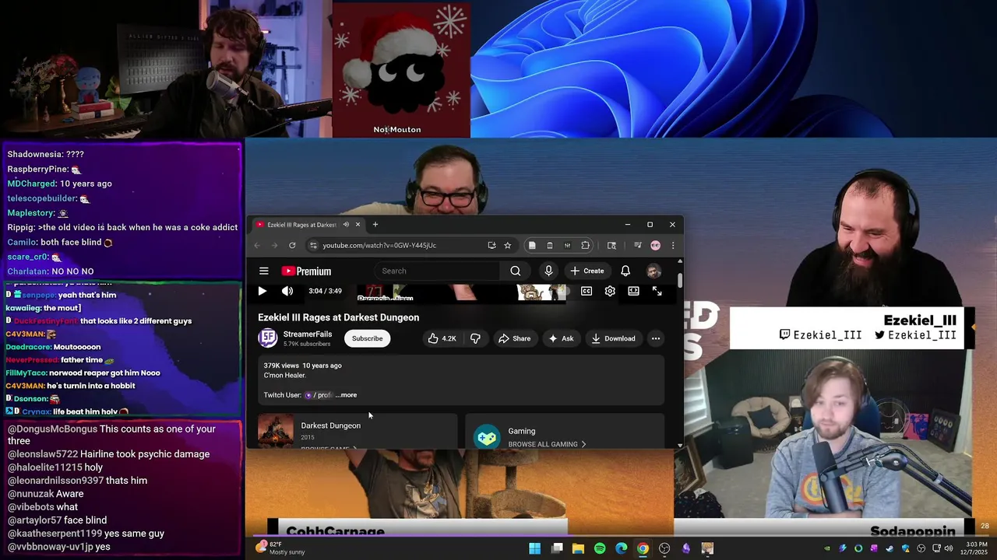This screenshot has width=997, height=560.
Task: Switch the player to theater mode
Action: coord(634,291)
